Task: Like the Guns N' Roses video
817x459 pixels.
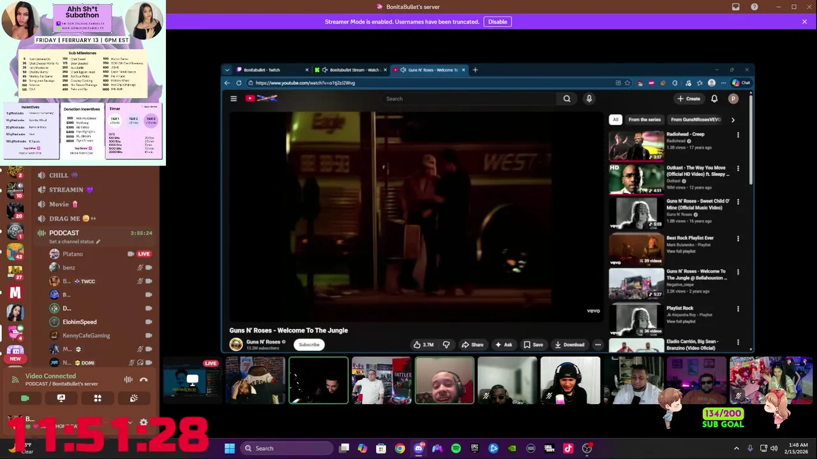Action: click(423, 345)
